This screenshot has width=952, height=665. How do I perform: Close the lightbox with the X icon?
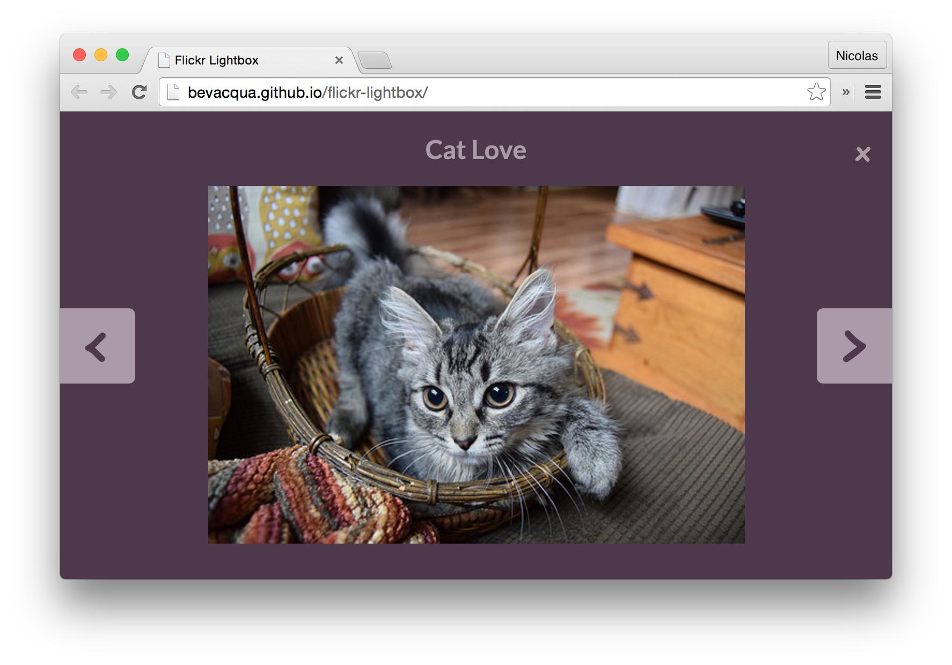coord(862,155)
